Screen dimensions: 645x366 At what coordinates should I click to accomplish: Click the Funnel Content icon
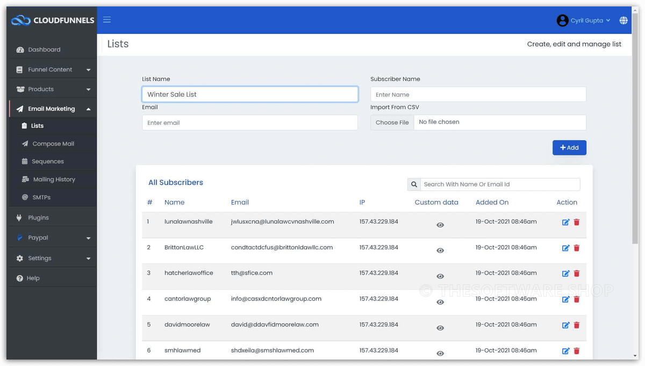[x=19, y=69]
